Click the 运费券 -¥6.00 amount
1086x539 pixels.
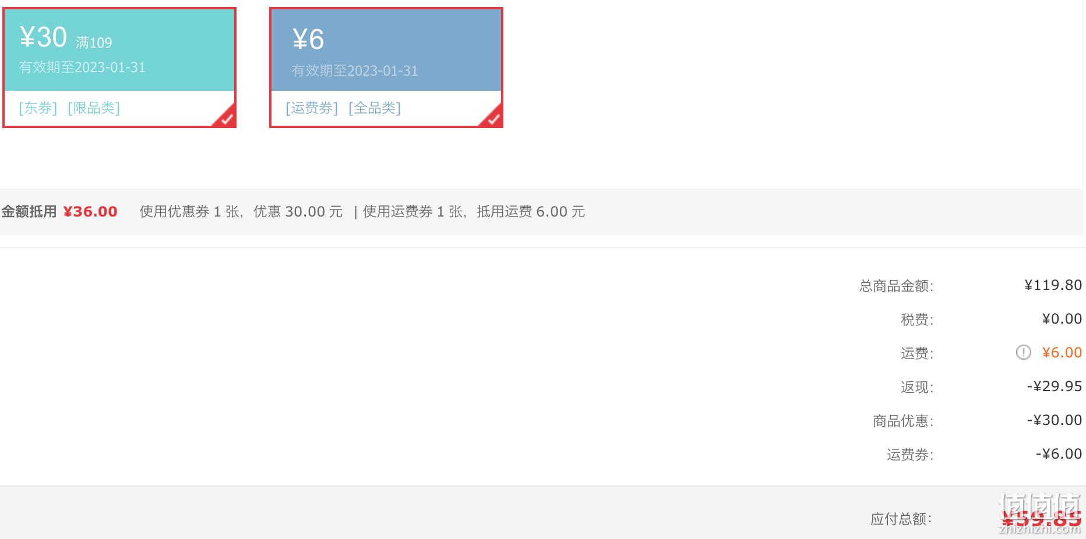click(x=1059, y=454)
